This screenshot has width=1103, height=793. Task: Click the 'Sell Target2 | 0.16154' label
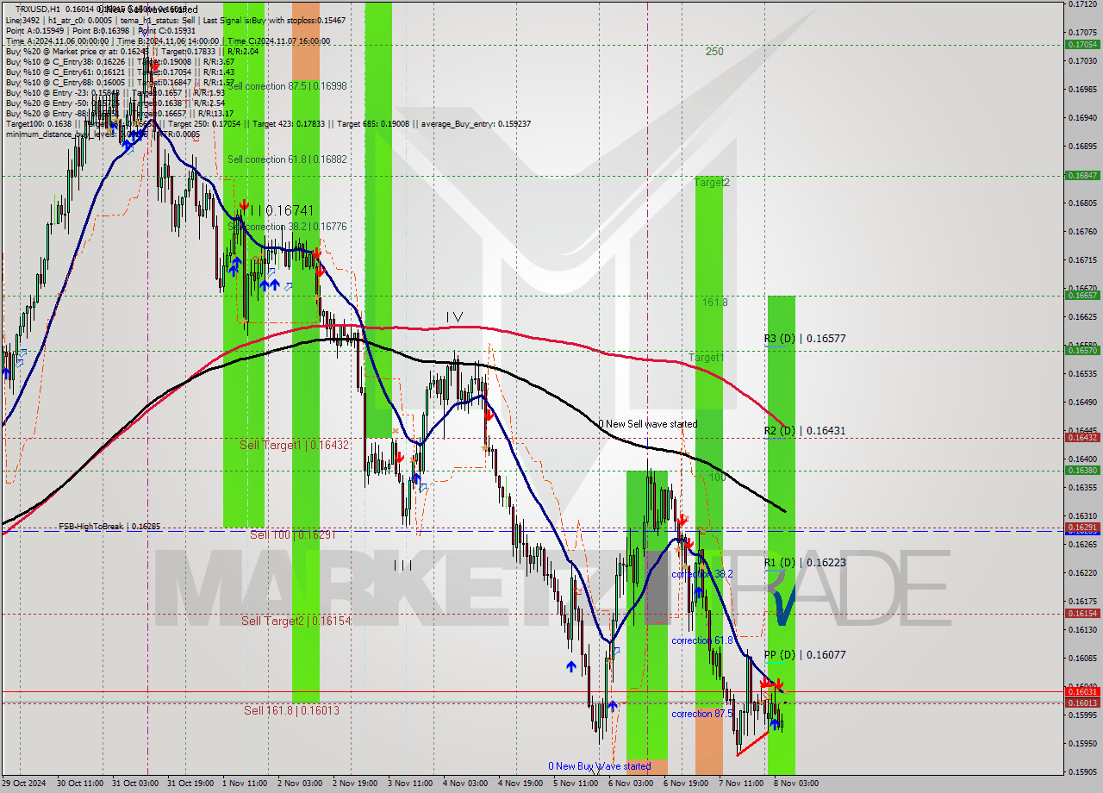coord(296,621)
